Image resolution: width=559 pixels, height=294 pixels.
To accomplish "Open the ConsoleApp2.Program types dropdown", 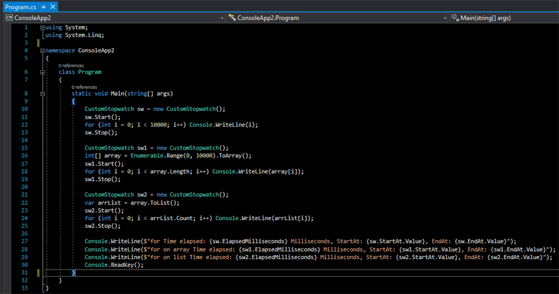I will tap(444, 18).
